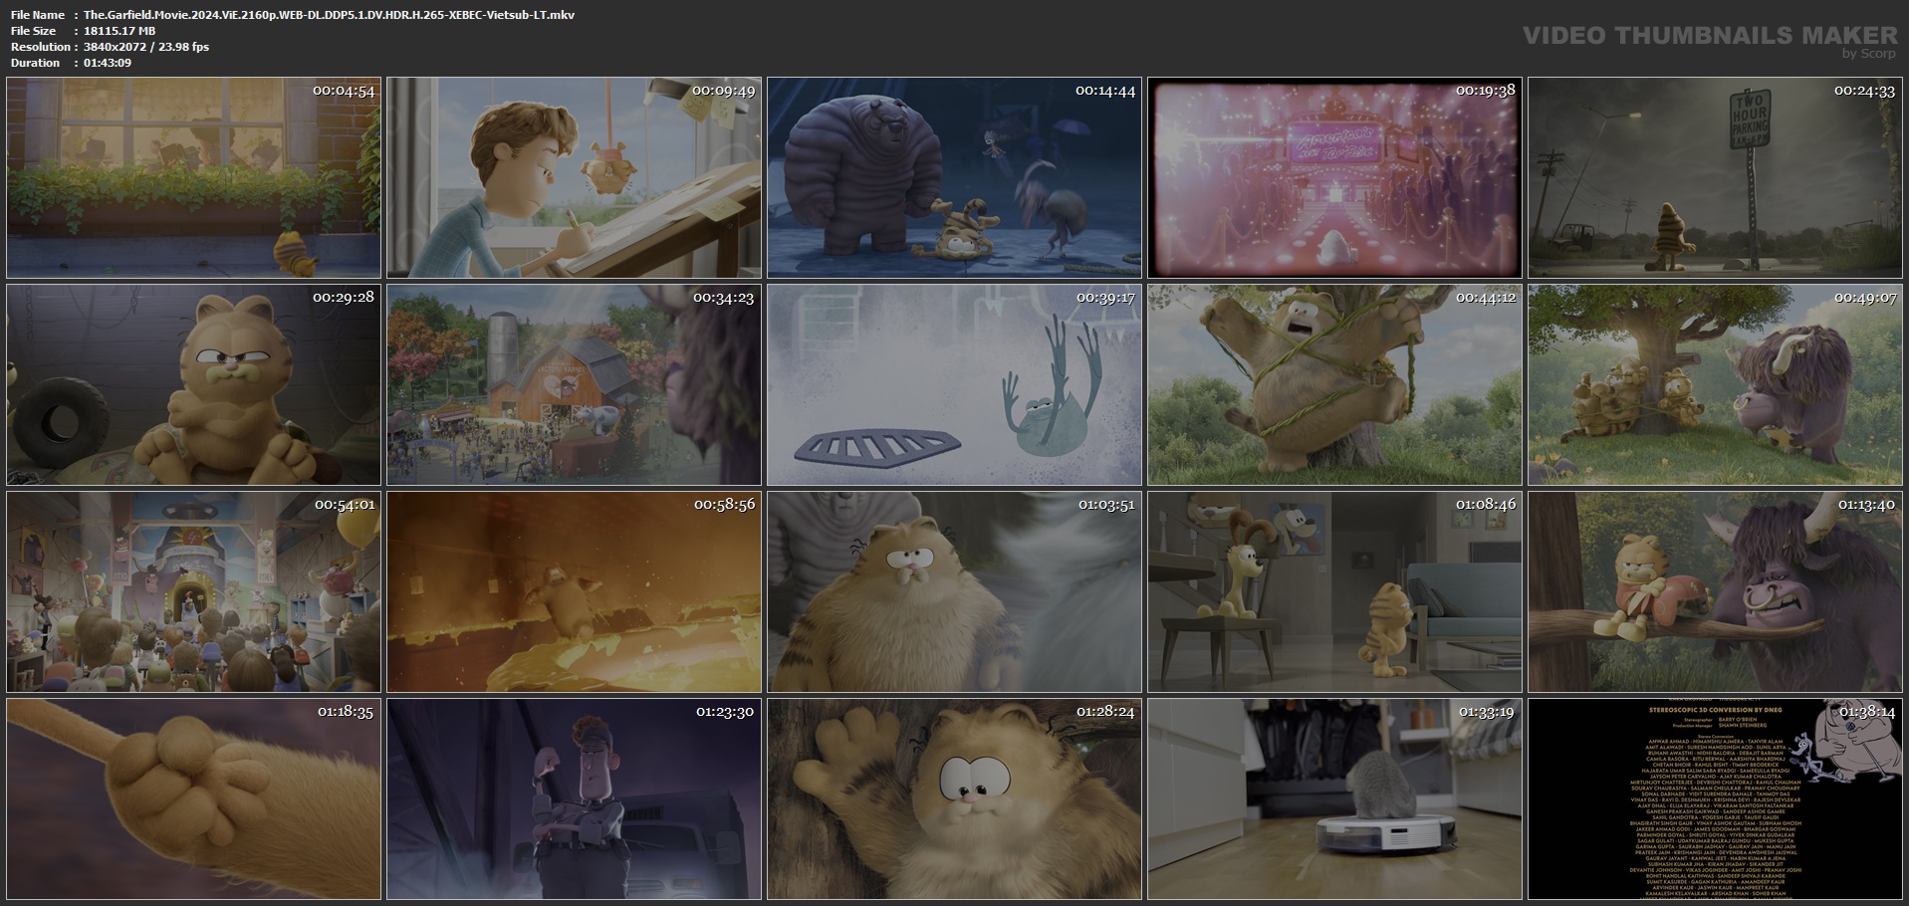1909x906 pixels.
Task: Select the foggy drain-cover frame at 00:39:17
Action: [x=954, y=384]
